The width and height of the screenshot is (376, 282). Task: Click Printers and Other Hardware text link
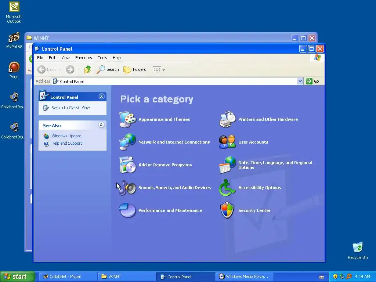(268, 119)
